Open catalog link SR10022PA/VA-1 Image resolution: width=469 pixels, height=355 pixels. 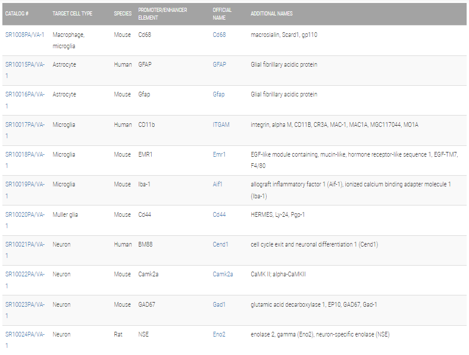tap(25, 280)
